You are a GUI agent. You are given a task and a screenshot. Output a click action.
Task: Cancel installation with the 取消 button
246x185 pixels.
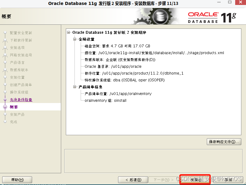pyautogui.click(x=228, y=180)
